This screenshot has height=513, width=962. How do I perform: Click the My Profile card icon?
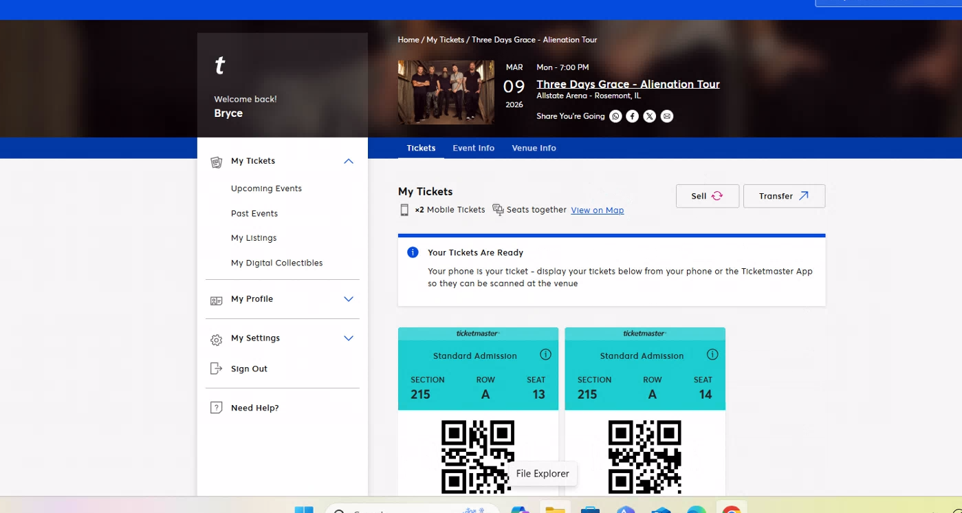point(217,300)
